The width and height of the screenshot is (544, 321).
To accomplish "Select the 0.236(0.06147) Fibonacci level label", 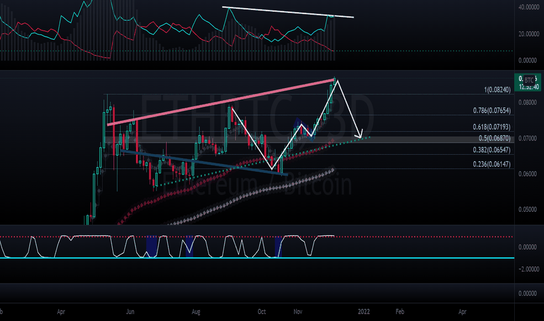I will pos(491,164).
